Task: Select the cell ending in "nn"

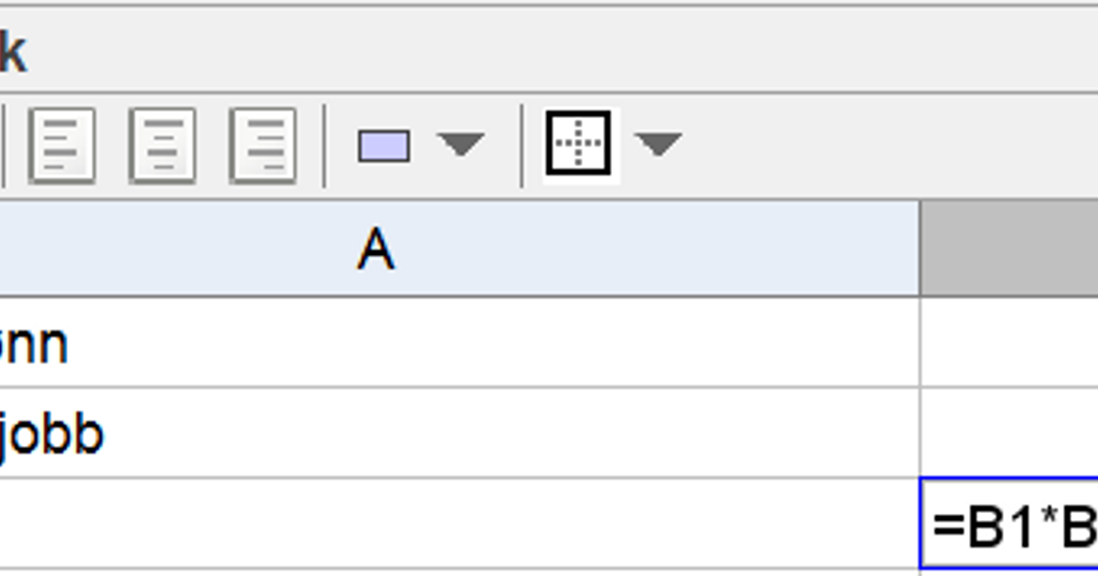Action: tap(458, 342)
